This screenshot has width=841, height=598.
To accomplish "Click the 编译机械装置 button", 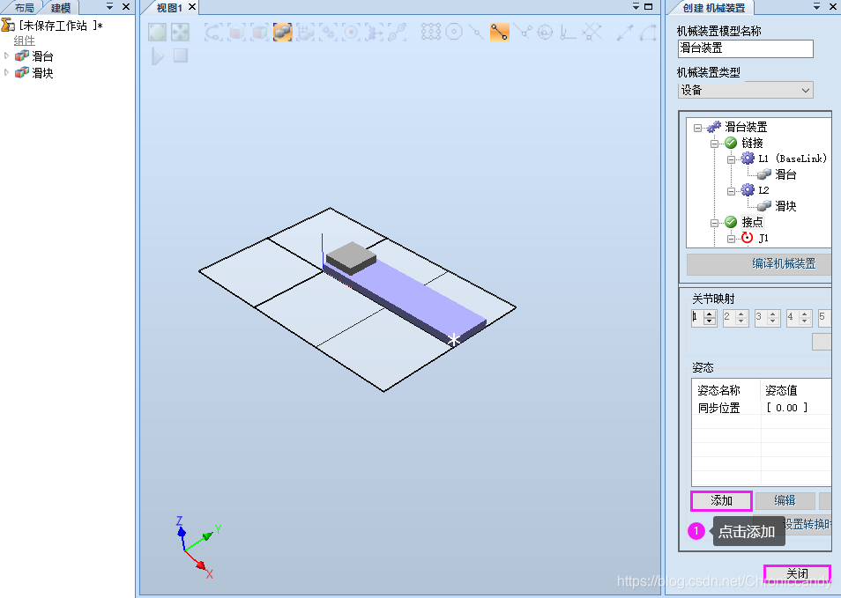I will [759, 263].
